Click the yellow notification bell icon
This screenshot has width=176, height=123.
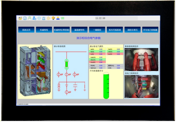point(48,18)
